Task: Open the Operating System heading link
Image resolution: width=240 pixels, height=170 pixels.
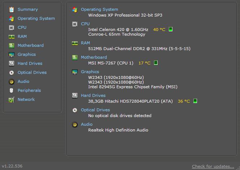Action: click(x=99, y=9)
